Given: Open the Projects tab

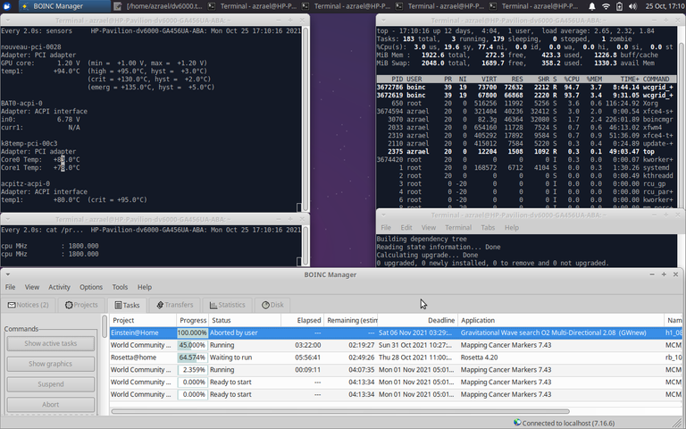Looking at the screenshot, I should coord(81,305).
